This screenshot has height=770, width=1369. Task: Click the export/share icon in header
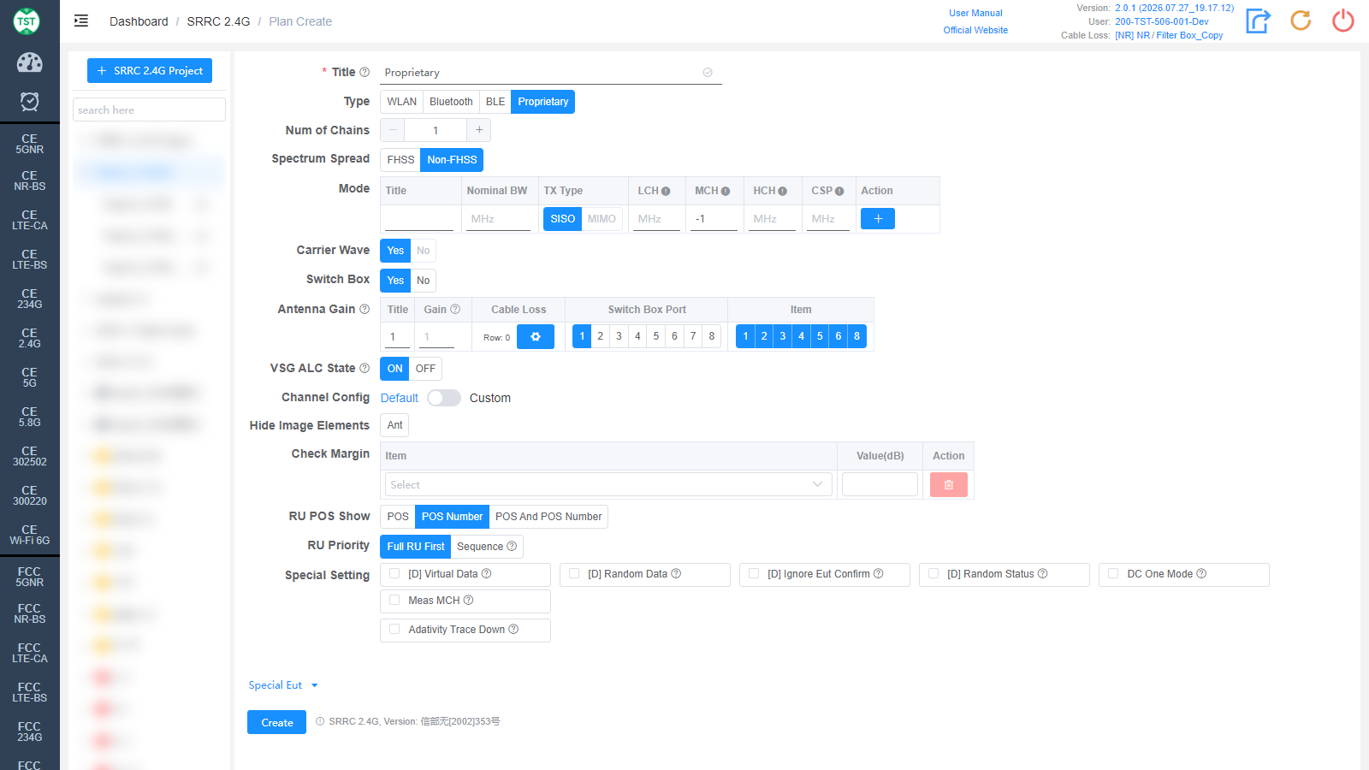(x=1258, y=21)
